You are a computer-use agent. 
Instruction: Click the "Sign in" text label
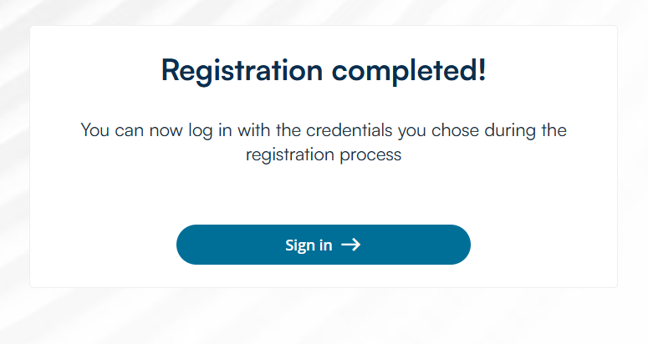point(309,245)
